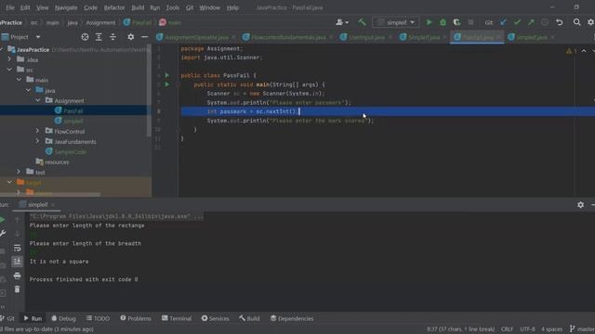Open the Build menu
This screenshot has height=334, width=595.
pyautogui.click(x=138, y=7)
